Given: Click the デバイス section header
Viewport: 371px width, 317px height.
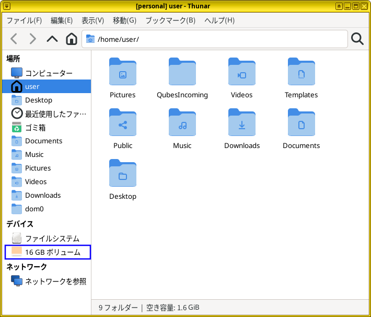Looking at the screenshot, I should click(x=20, y=224).
